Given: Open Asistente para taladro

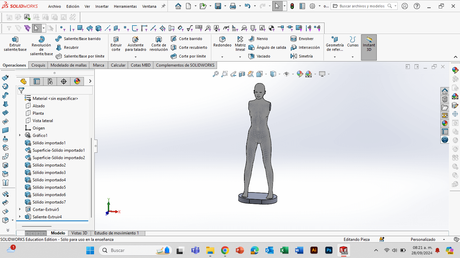Looking at the screenshot, I should 135,44.
